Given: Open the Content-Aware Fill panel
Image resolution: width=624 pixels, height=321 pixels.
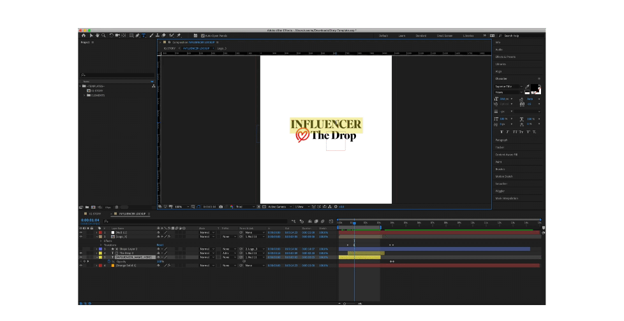Looking at the screenshot, I should pos(506,155).
